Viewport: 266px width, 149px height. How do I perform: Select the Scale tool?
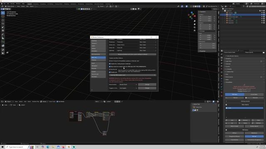[3, 27]
